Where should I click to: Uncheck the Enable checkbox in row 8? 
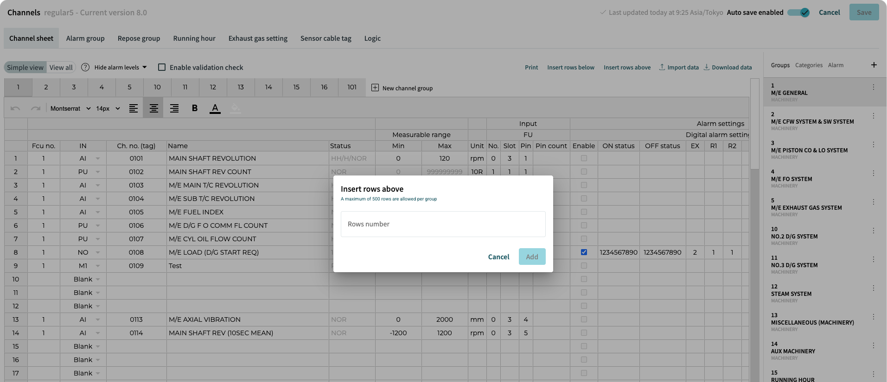coord(584,252)
